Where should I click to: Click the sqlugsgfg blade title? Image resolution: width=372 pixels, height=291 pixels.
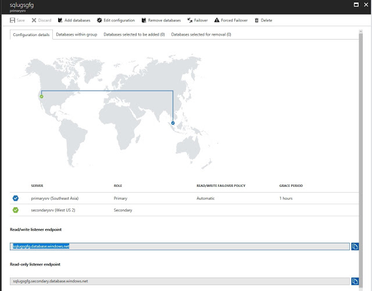[x=22, y=5]
